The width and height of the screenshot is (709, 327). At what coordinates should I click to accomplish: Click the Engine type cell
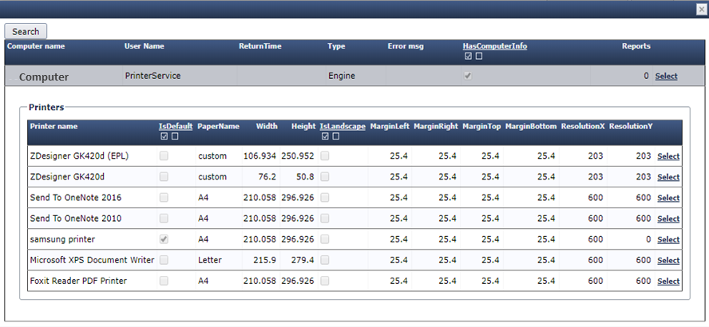pyautogui.click(x=342, y=76)
